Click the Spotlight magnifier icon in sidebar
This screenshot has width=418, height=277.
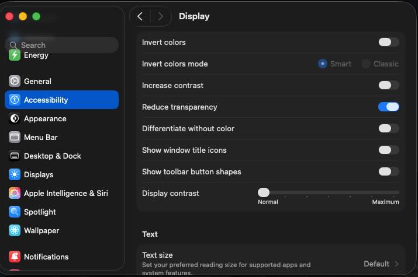15,212
